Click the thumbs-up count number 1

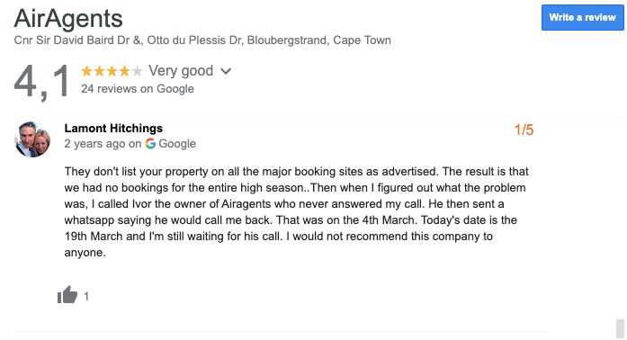tap(86, 297)
